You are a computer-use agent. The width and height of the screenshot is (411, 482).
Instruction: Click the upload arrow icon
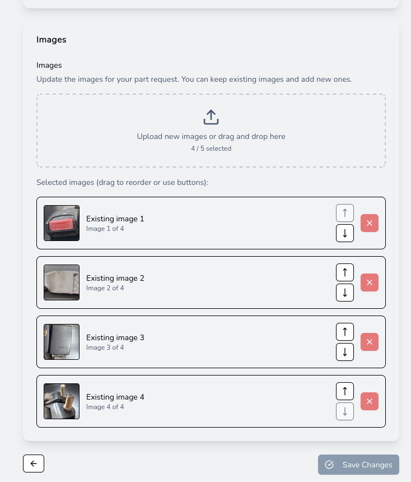(211, 117)
